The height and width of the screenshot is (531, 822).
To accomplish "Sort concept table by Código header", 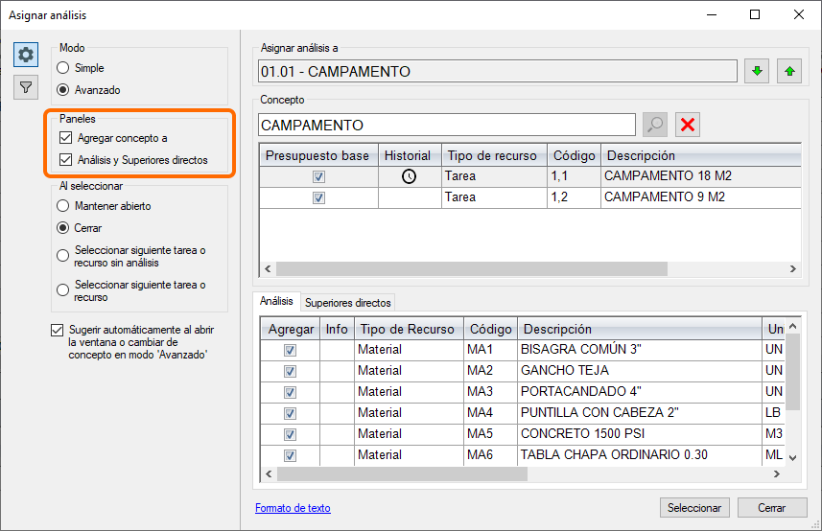I will (574, 155).
